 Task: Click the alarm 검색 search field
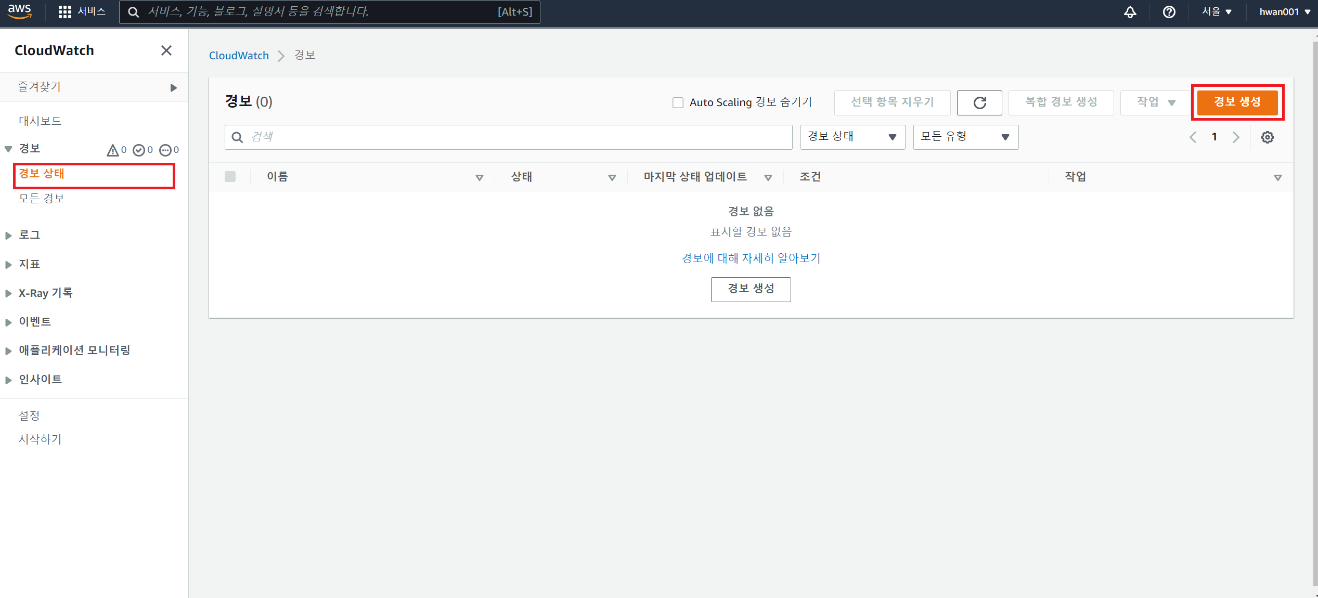[515, 137]
